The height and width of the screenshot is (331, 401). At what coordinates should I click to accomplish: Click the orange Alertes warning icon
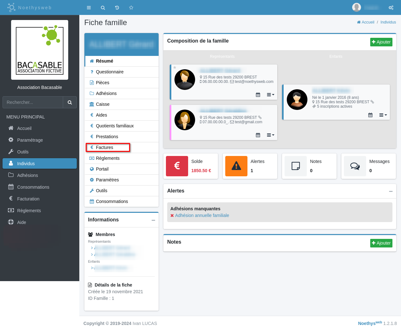pyautogui.click(x=236, y=166)
